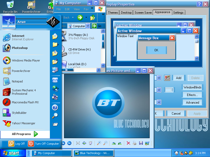Open color scheme dropdown beside Add button
This screenshot has height=157, width=210.
click(159, 78)
